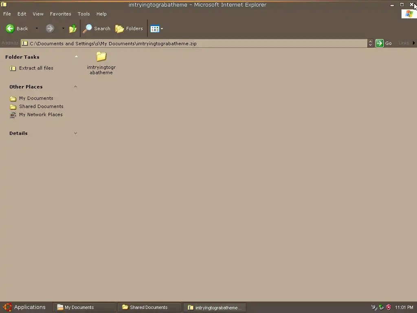Collapse the Folder Tasks section
Image resolution: width=417 pixels, height=313 pixels.
[76, 57]
